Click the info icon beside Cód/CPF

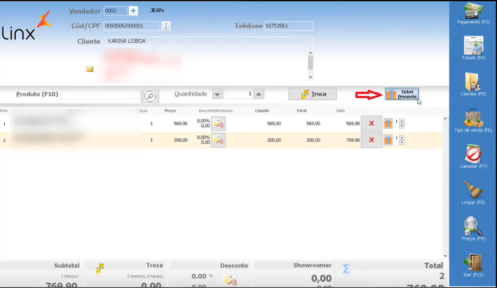(x=166, y=26)
